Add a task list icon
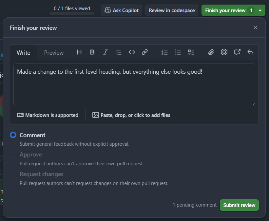 [191, 52]
